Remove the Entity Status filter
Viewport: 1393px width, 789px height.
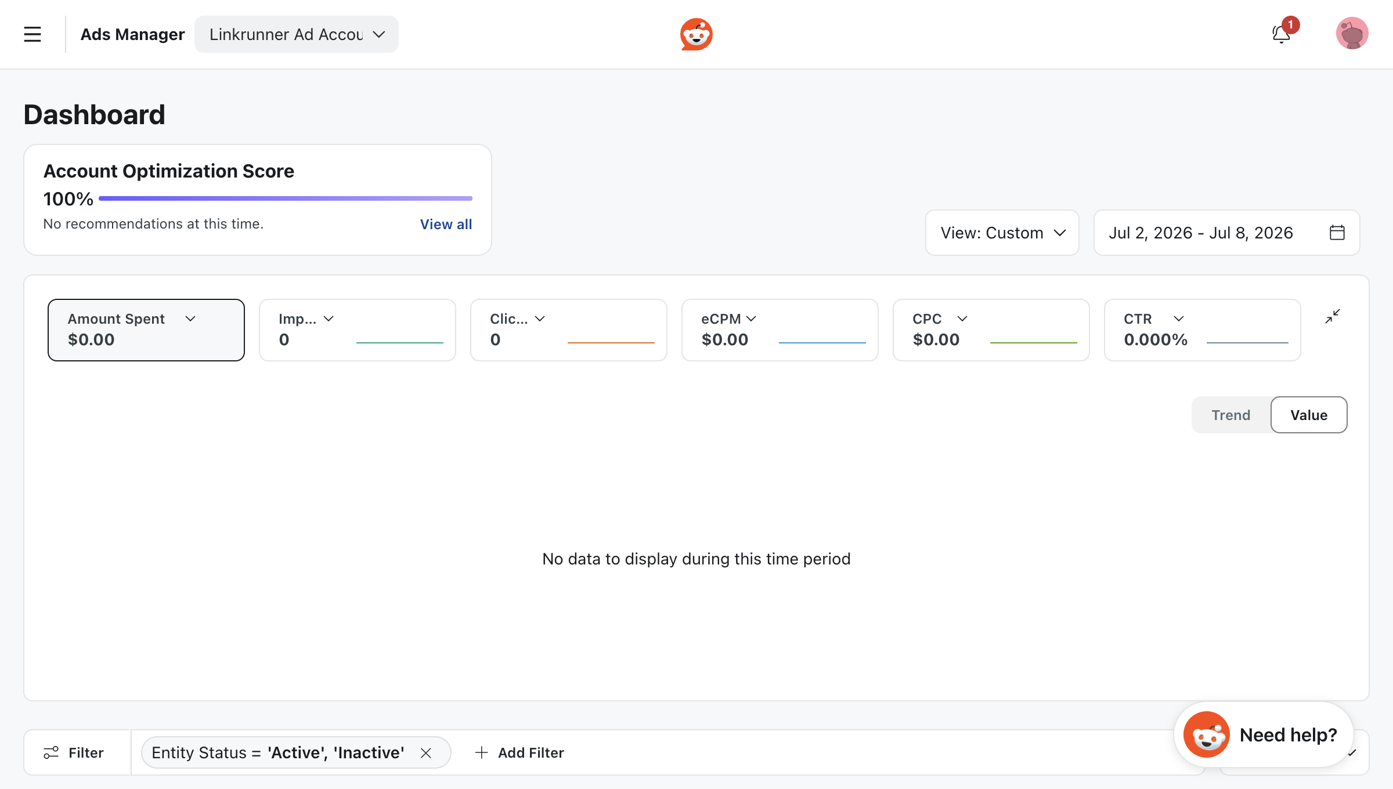click(x=426, y=752)
